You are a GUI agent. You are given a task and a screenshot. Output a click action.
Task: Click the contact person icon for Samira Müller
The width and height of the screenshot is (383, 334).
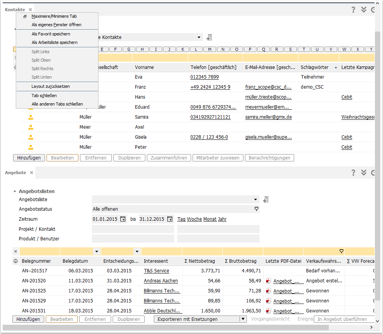click(x=31, y=117)
